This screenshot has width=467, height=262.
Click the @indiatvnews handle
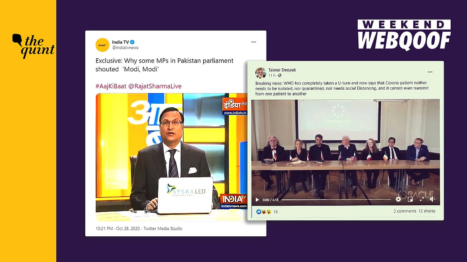(x=125, y=47)
